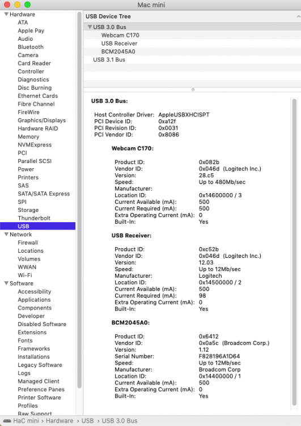Click the collapse arrow in USB Device Tree header

pos(298,16)
